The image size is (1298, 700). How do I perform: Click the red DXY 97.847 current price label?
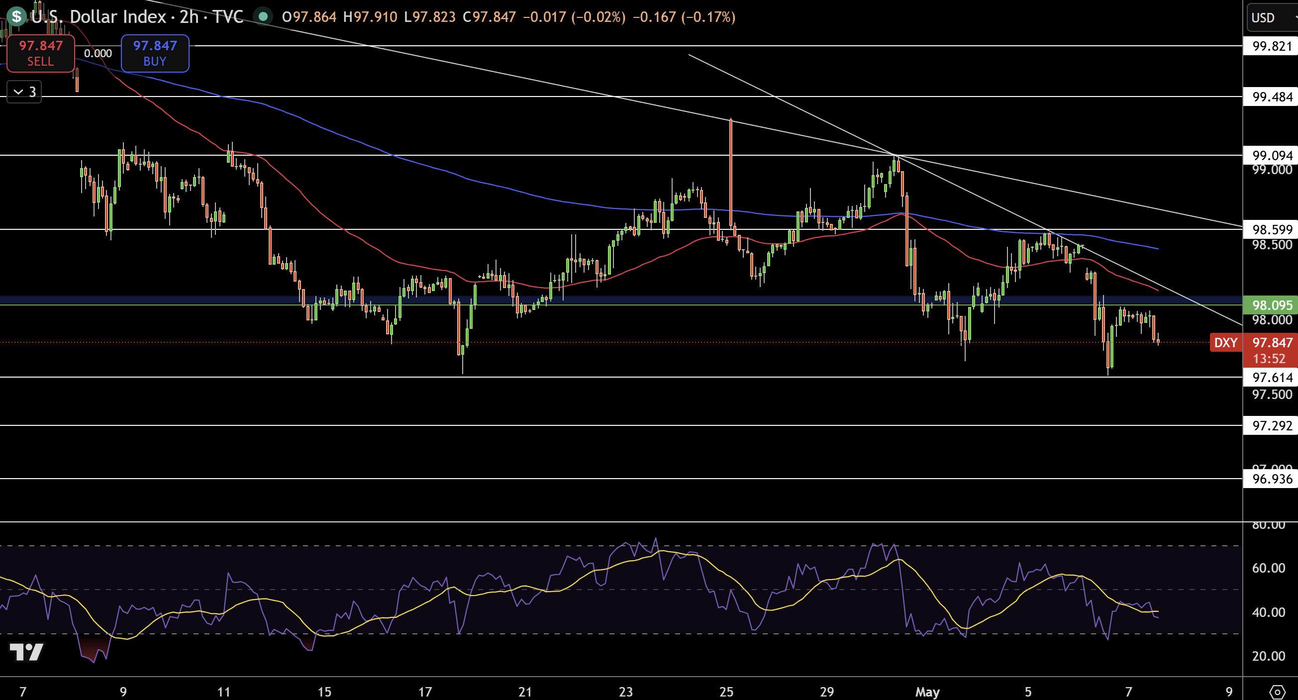1254,343
